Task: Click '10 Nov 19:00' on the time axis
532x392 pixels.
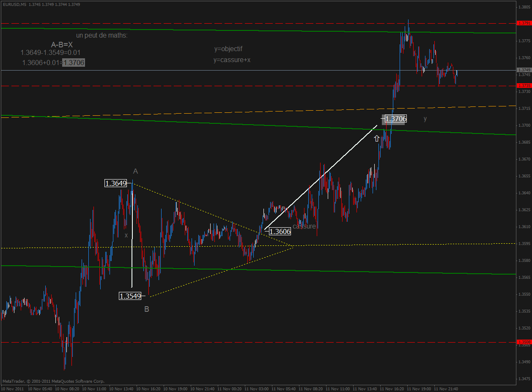Action: (176, 389)
